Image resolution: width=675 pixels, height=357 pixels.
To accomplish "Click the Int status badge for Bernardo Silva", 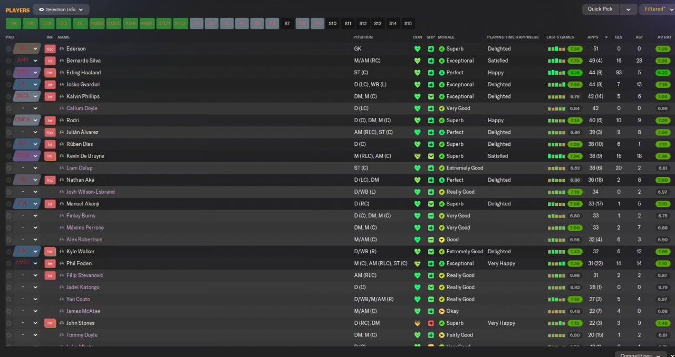I will point(50,61).
